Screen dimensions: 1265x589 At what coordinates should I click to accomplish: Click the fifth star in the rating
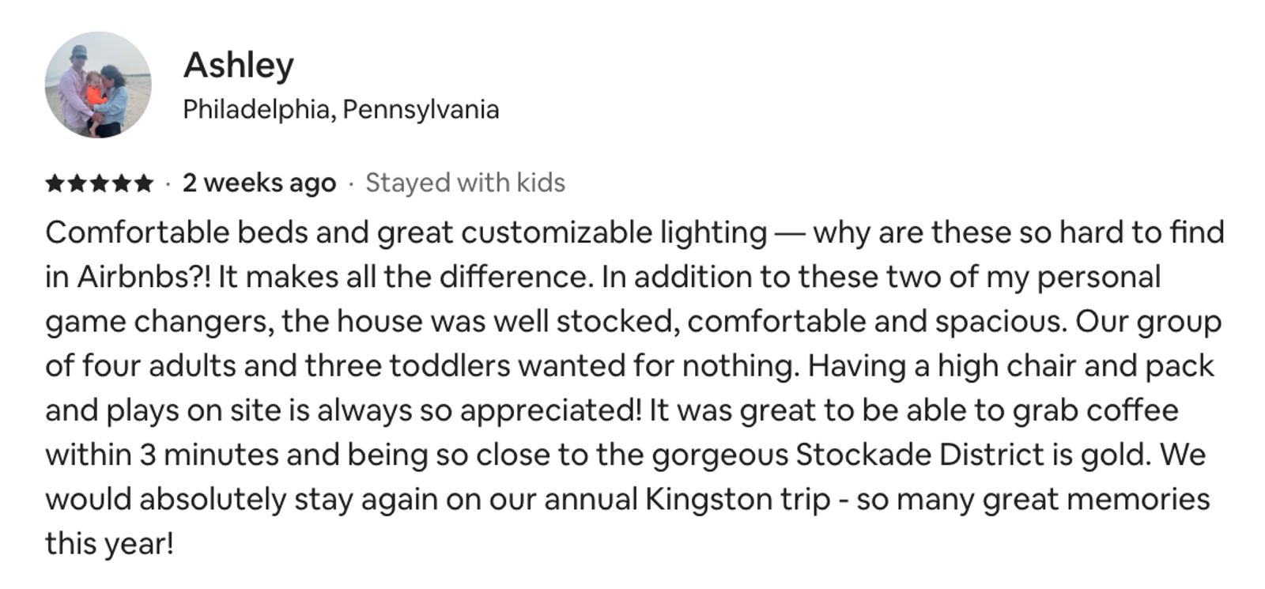click(143, 183)
